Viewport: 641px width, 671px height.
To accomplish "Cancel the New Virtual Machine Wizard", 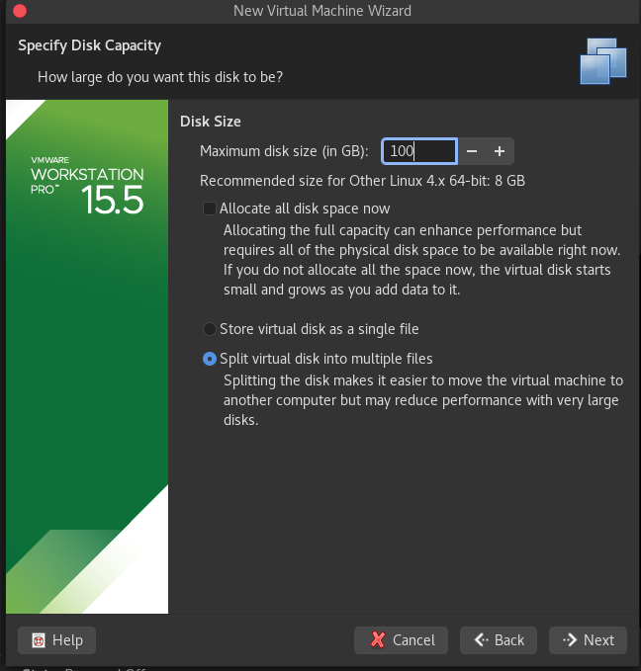I will pos(401,640).
